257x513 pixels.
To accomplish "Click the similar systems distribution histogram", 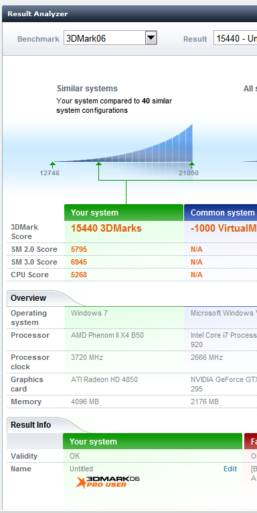I will pos(122,143).
